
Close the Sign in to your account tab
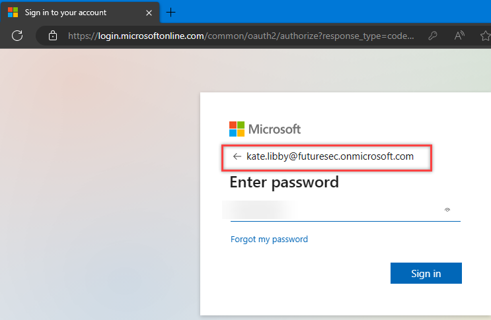(x=149, y=12)
